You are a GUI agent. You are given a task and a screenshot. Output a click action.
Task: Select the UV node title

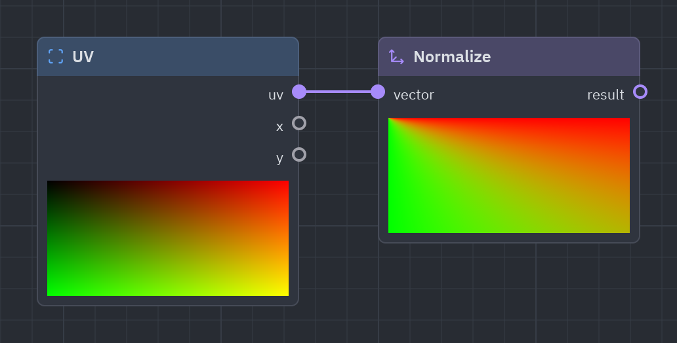(83, 57)
